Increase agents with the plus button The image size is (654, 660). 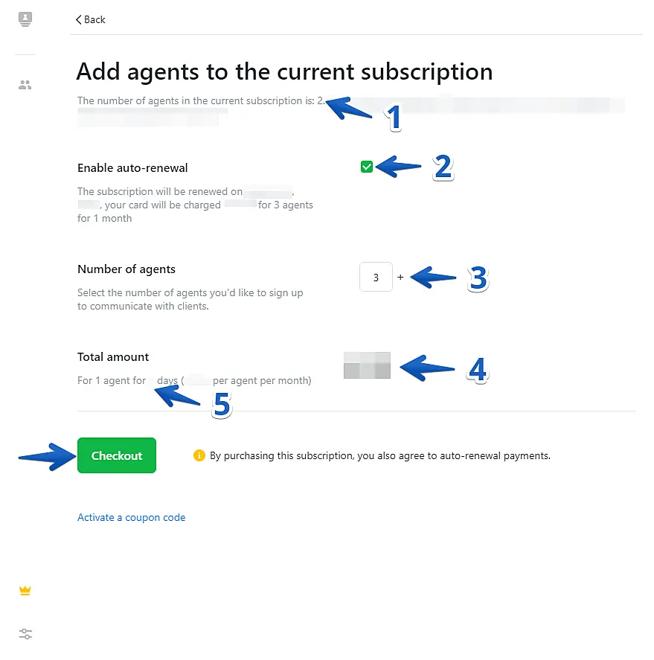(x=400, y=278)
